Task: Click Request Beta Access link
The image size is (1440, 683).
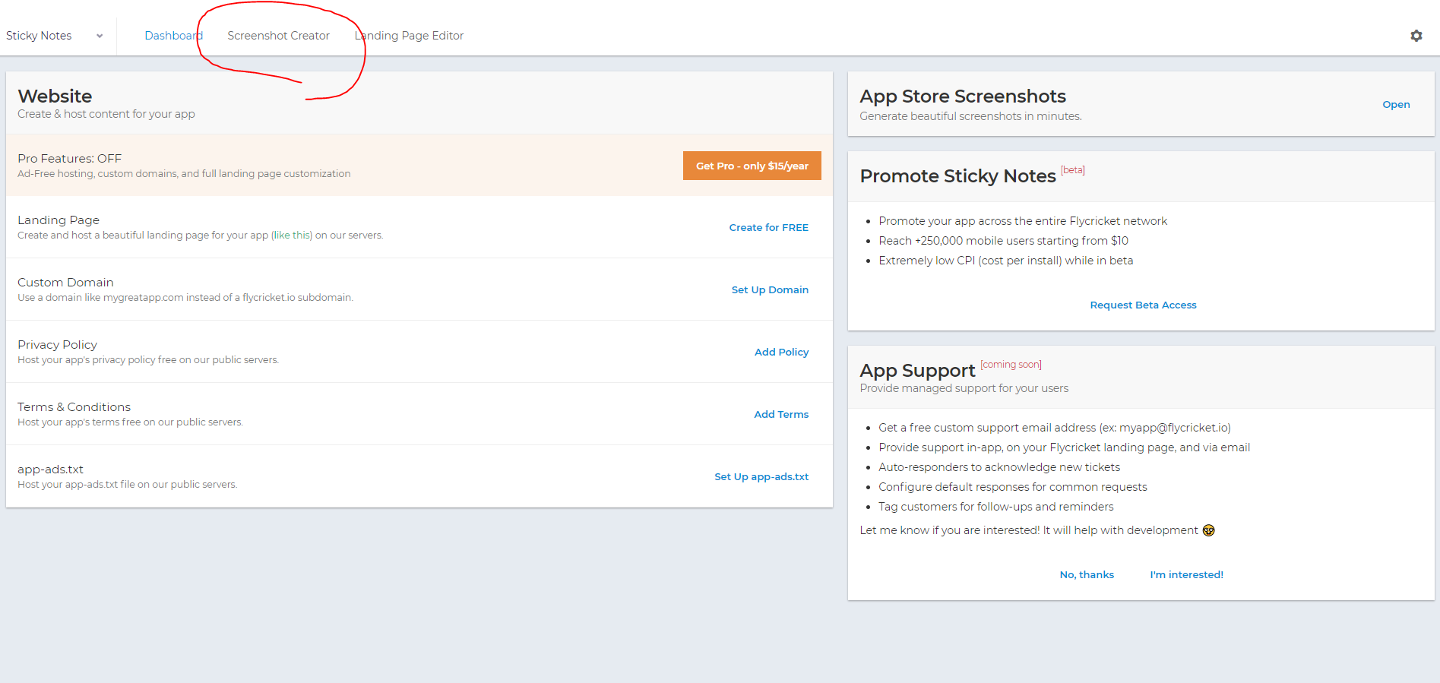Action: pyautogui.click(x=1143, y=305)
